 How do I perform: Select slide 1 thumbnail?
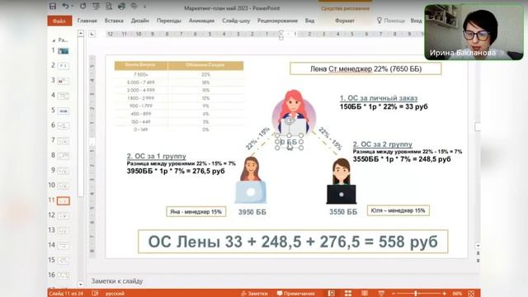point(63,51)
